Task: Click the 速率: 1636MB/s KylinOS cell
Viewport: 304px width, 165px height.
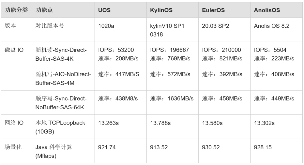Action: pos(173,102)
